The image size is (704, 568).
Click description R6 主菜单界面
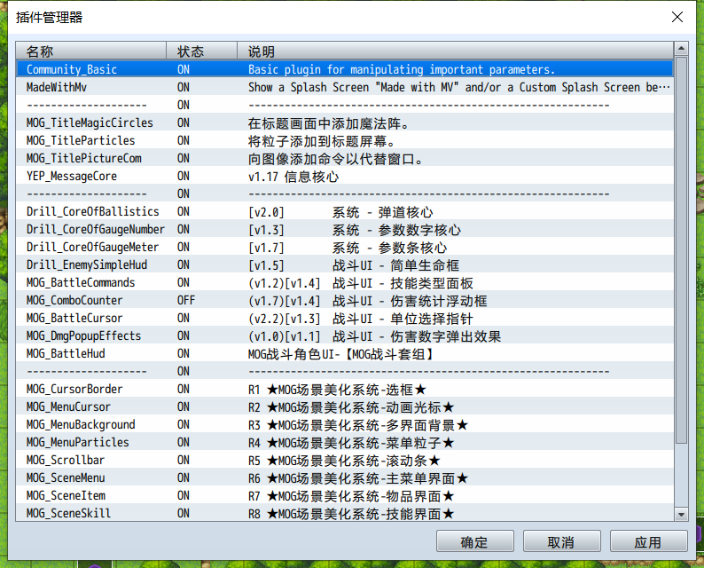(358, 478)
